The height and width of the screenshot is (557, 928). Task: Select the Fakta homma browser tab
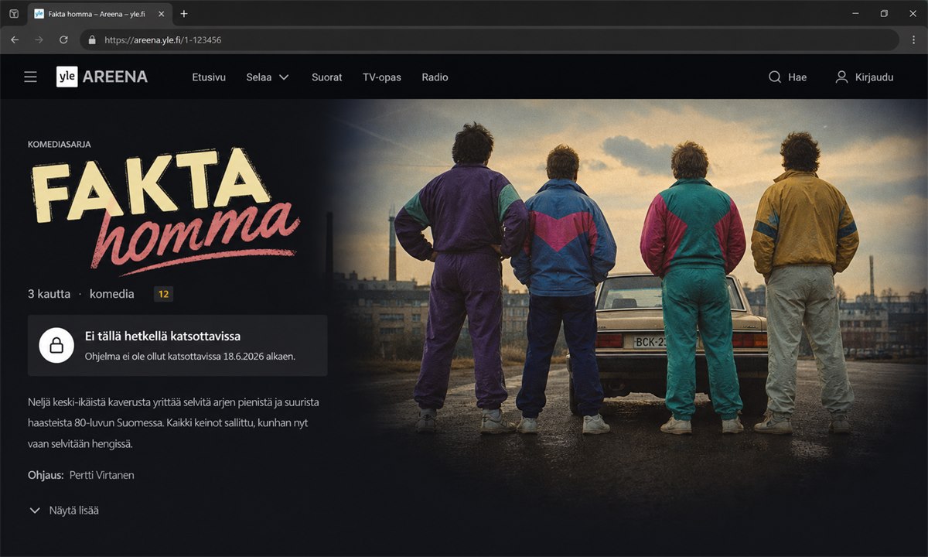(100, 14)
